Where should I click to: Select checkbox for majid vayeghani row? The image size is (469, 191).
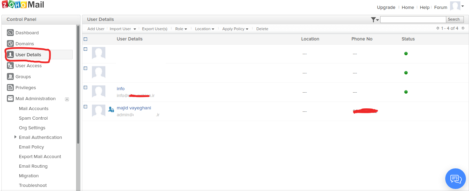tap(85, 107)
